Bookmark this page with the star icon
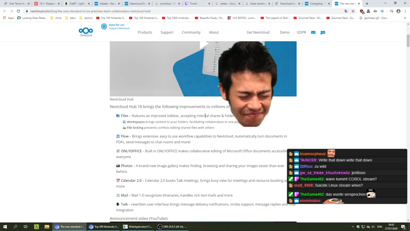The width and height of the screenshot is (410, 231). pyautogui.click(x=353, y=11)
